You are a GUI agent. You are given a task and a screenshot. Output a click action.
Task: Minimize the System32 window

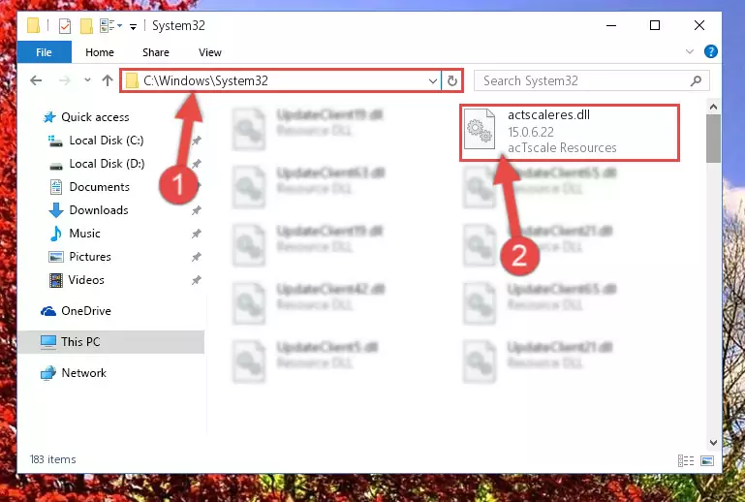[x=611, y=25]
